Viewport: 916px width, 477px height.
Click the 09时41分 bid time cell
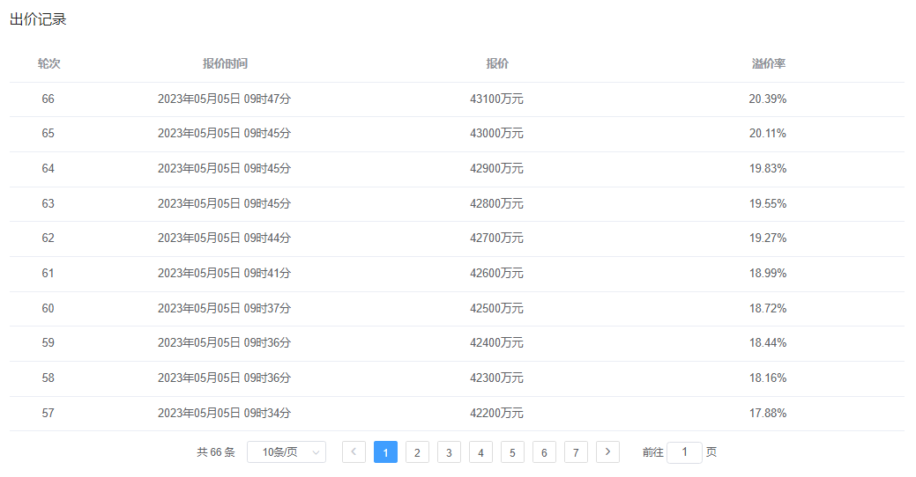pos(224,273)
